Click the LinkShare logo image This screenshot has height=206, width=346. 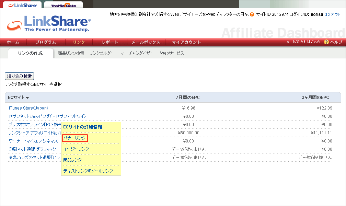pyautogui.click(x=49, y=23)
